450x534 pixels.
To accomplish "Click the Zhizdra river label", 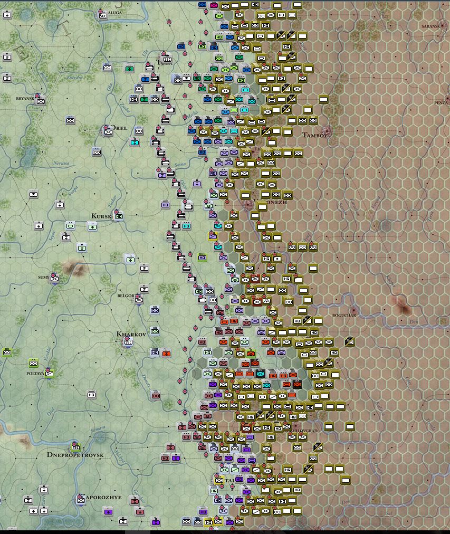I will pos(74,78).
